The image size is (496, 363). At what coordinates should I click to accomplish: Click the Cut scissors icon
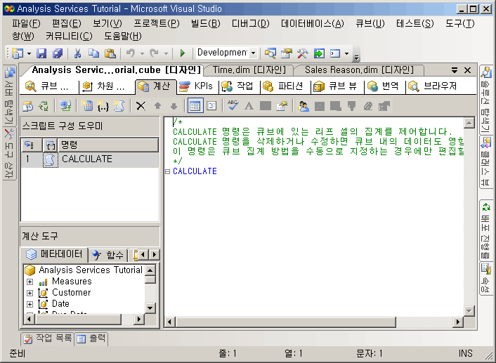coord(77,53)
